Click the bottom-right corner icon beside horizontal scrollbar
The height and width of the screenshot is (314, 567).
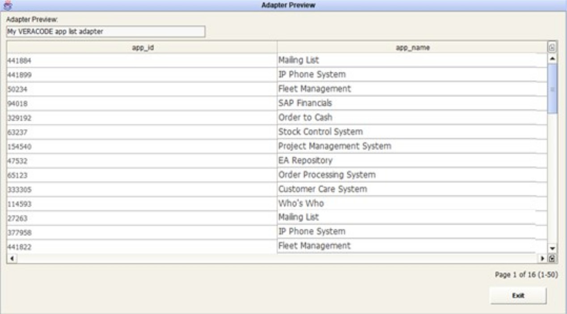552,258
